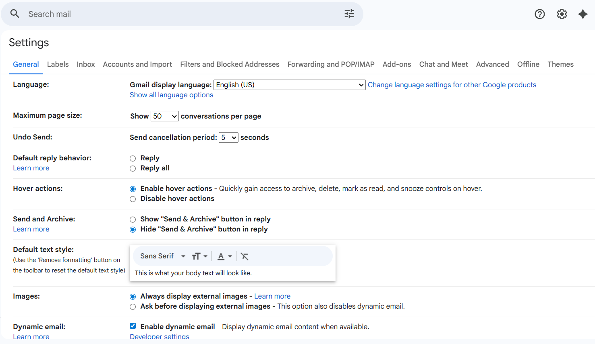Open Developer settings for dynamic email
This screenshot has height=344, width=595.
[x=159, y=336]
